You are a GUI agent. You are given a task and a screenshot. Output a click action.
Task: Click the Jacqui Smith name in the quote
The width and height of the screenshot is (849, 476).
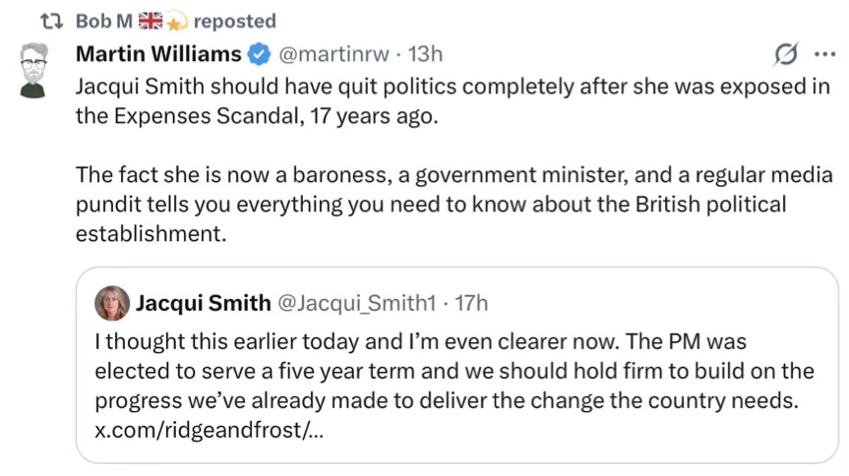(x=203, y=303)
